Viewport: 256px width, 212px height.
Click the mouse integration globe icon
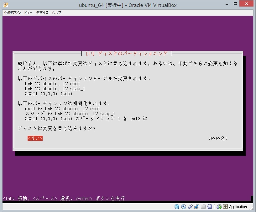(219, 207)
